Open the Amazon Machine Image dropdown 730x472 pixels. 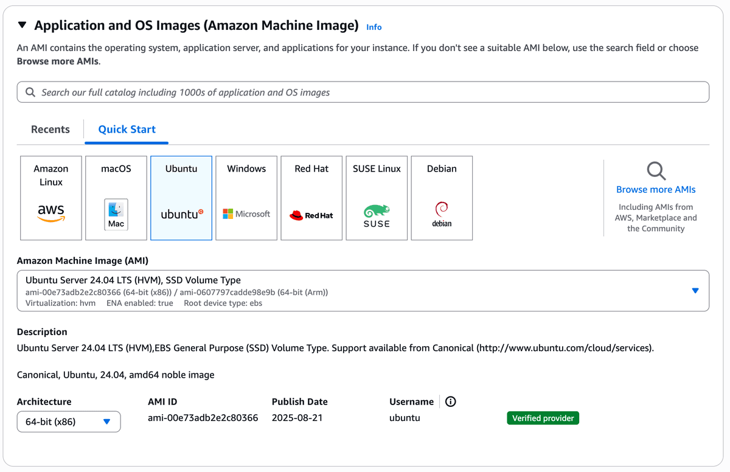[363, 291]
